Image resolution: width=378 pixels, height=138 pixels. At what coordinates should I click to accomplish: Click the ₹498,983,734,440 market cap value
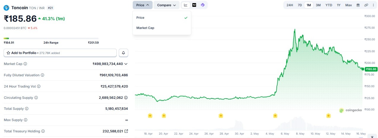(108, 64)
